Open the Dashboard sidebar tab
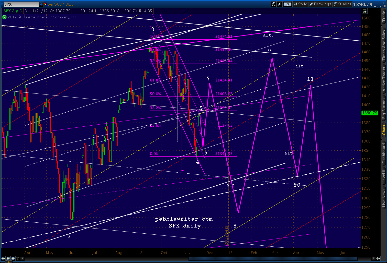The height and width of the screenshot is (263, 387). [x=384, y=153]
